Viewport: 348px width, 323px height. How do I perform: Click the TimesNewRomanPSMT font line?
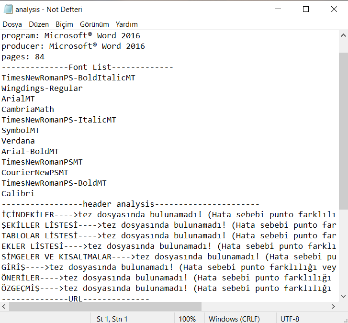pyautogui.click(x=42, y=162)
